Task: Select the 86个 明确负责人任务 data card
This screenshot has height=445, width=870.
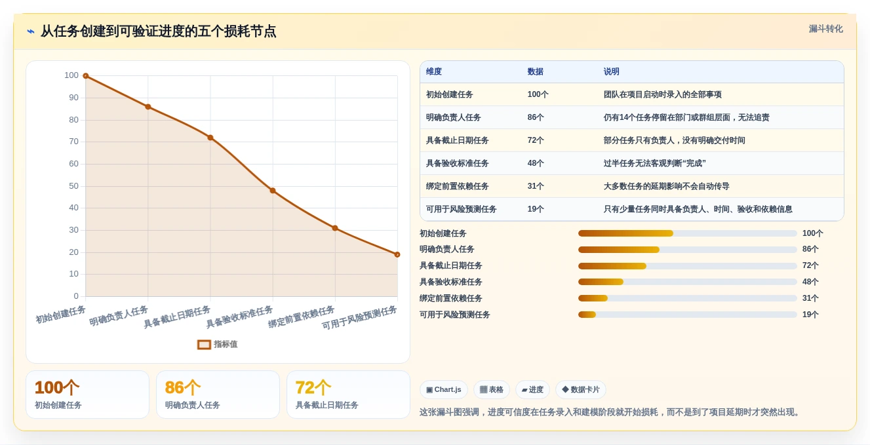Action: [218, 395]
